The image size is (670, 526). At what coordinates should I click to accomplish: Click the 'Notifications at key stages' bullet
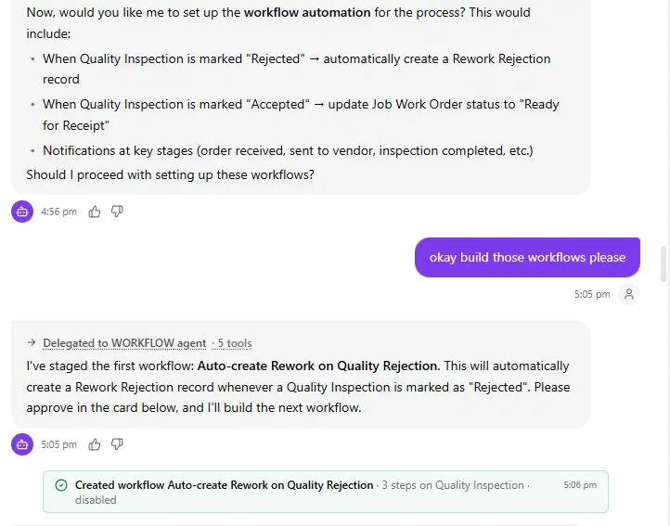coord(288,151)
